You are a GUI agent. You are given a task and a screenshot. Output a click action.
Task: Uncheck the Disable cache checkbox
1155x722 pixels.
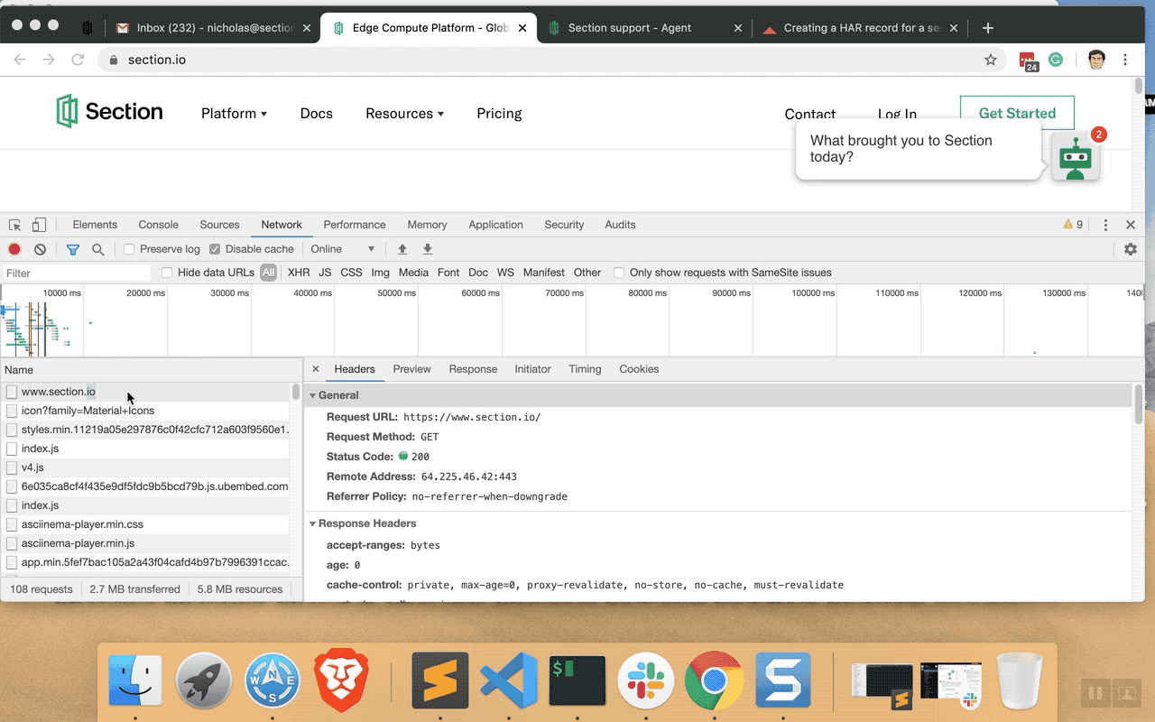point(215,249)
